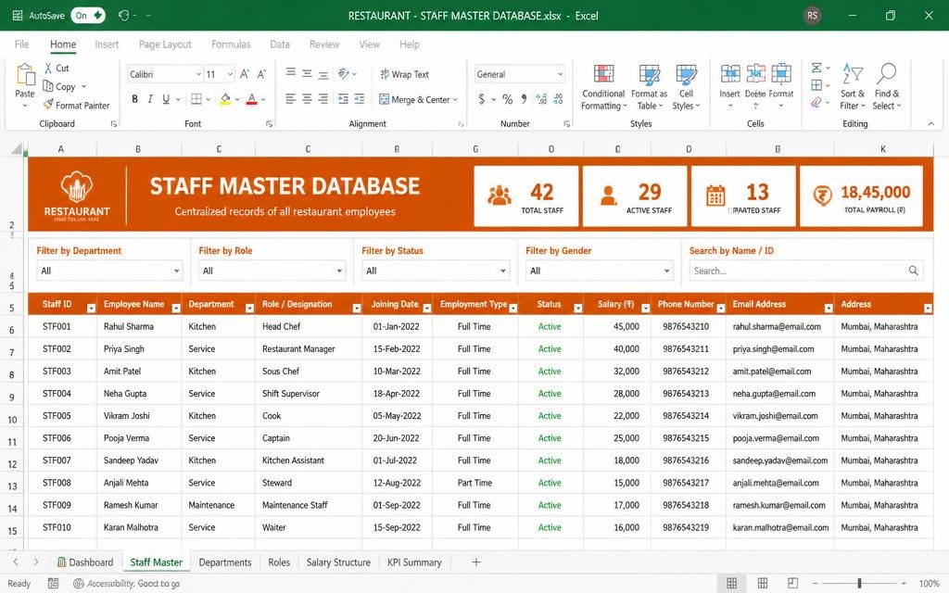Increase the indent
Viewport: 949px width, 593px height.
360,98
